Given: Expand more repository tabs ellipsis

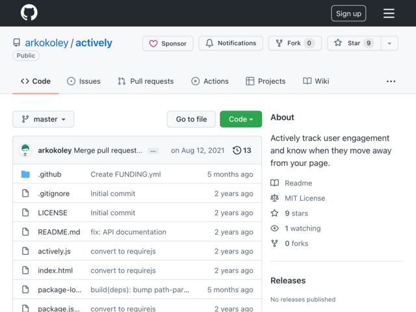Looking at the screenshot, I should (x=391, y=81).
